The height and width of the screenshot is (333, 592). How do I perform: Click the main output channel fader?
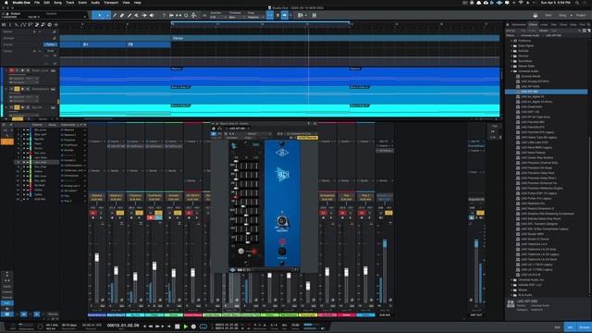pyautogui.click(x=476, y=244)
